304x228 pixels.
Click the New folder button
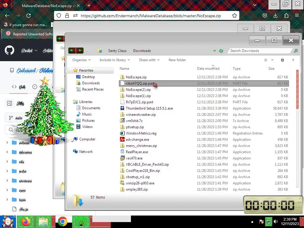click(x=177, y=60)
